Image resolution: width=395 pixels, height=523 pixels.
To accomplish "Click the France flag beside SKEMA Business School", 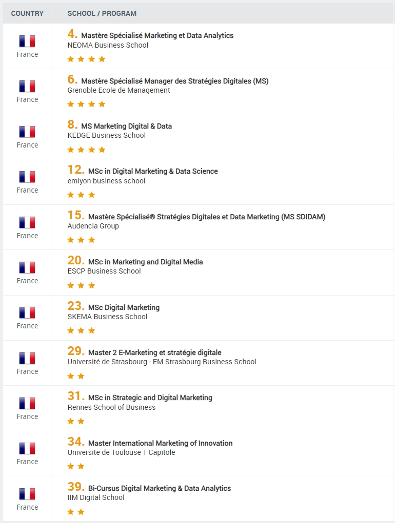I will coord(27,313).
